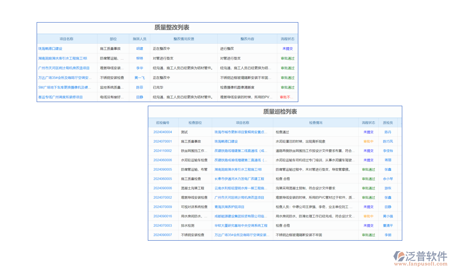Open 华软大厦研究基地中央空调系统工程 link

[x=240, y=225]
